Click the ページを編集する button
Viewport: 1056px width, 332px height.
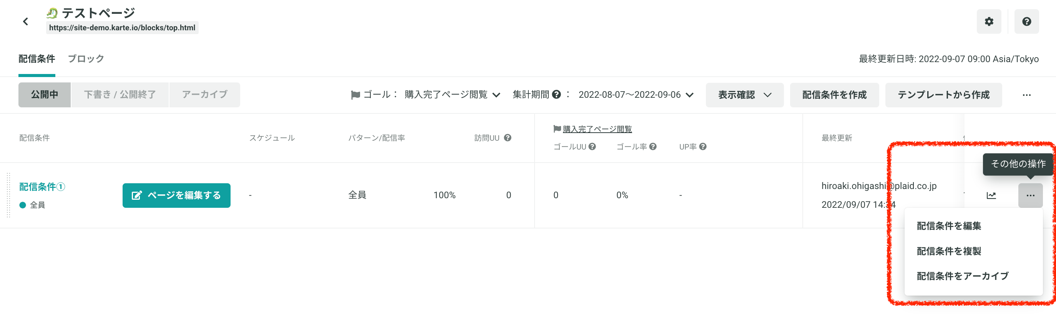[x=176, y=196]
